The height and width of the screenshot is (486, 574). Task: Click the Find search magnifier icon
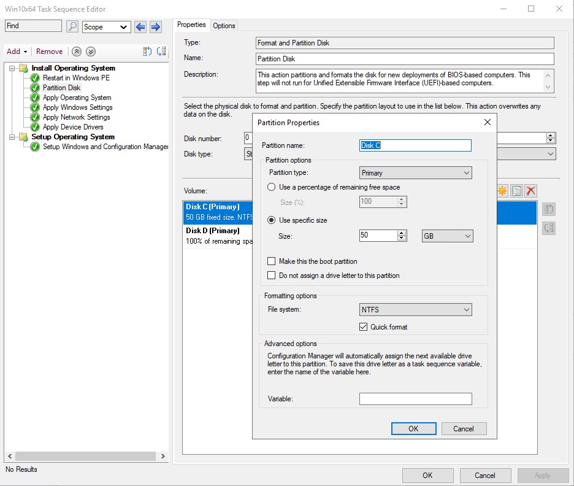[x=72, y=26]
